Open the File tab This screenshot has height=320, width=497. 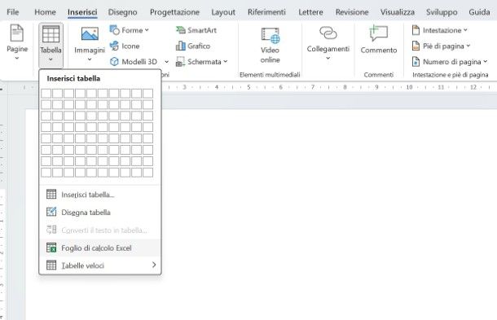coord(13,12)
